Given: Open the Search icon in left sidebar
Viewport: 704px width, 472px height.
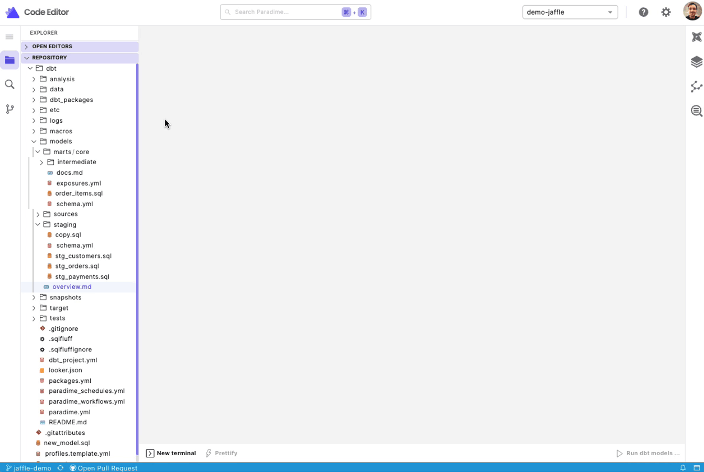Looking at the screenshot, I should (9, 84).
